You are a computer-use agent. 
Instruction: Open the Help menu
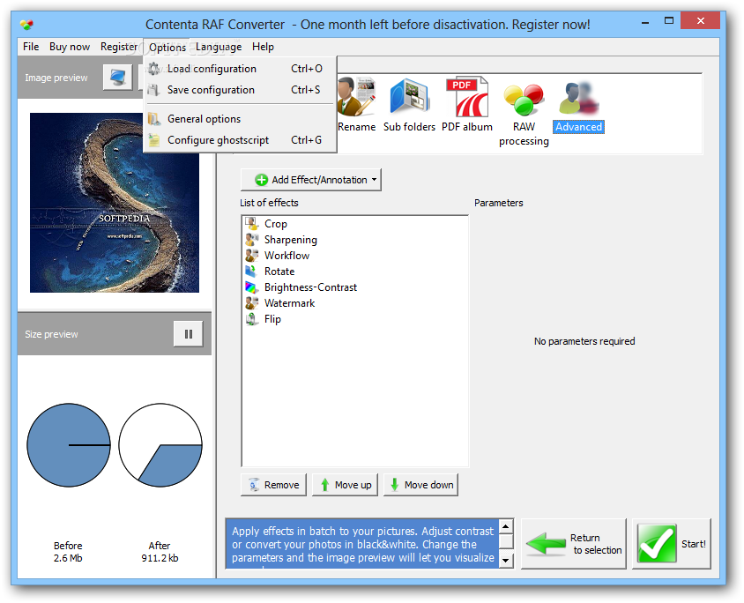pos(263,47)
